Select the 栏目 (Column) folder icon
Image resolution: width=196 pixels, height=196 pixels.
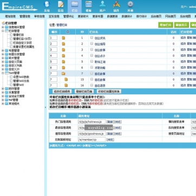(x=75, y=4)
